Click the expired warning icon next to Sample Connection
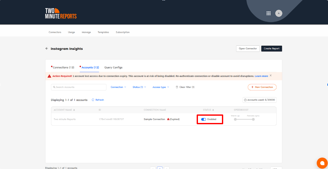 (168, 119)
